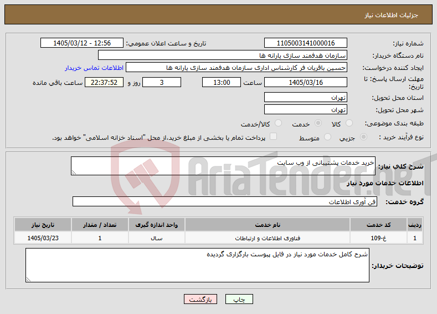Click the نوع فرآیند خرید label
Image resolution: width=437 pixels, height=314 pixels.
(402, 137)
